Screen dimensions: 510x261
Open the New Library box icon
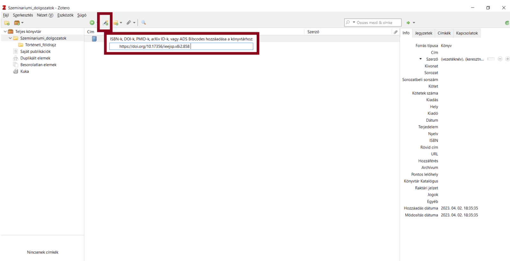[x=17, y=23]
